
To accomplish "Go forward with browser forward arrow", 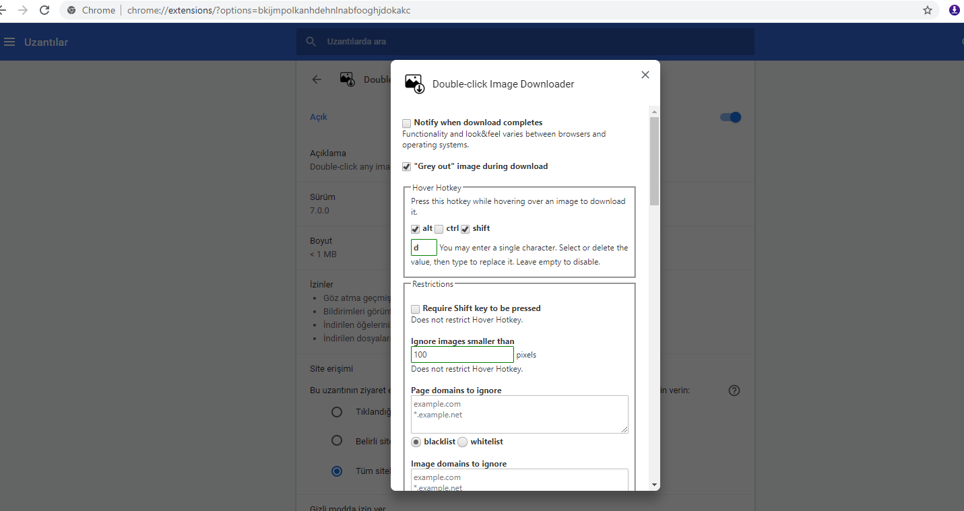I will click(x=23, y=10).
